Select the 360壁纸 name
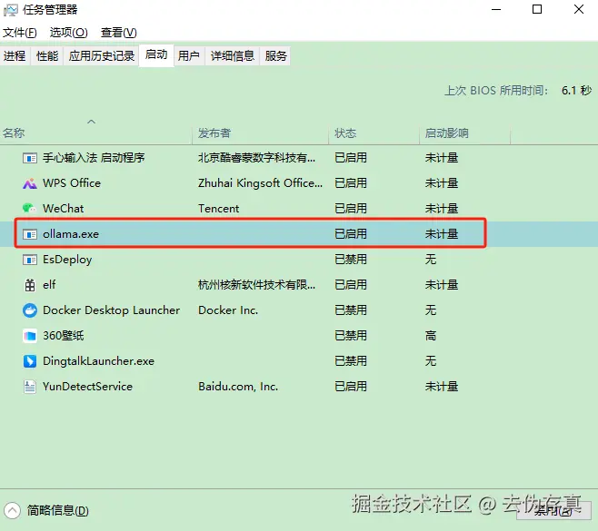598x531 pixels. pos(64,336)
